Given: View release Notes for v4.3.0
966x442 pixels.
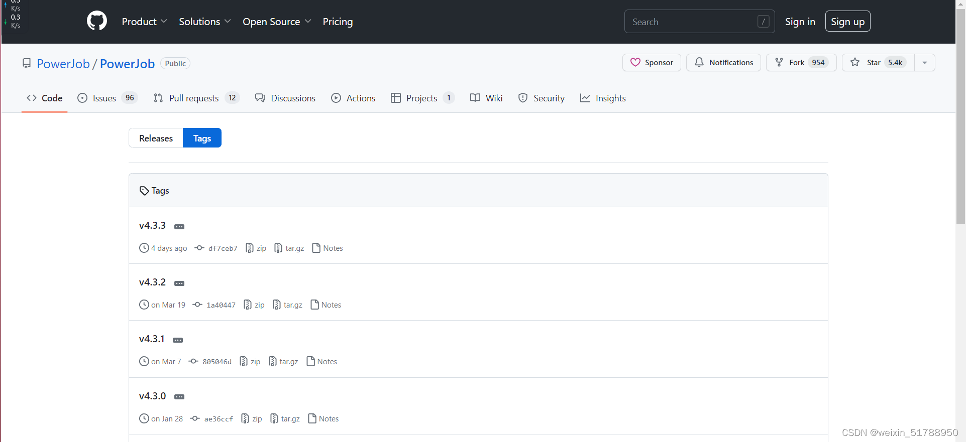Looking at the screenshot, I should 324,419.
